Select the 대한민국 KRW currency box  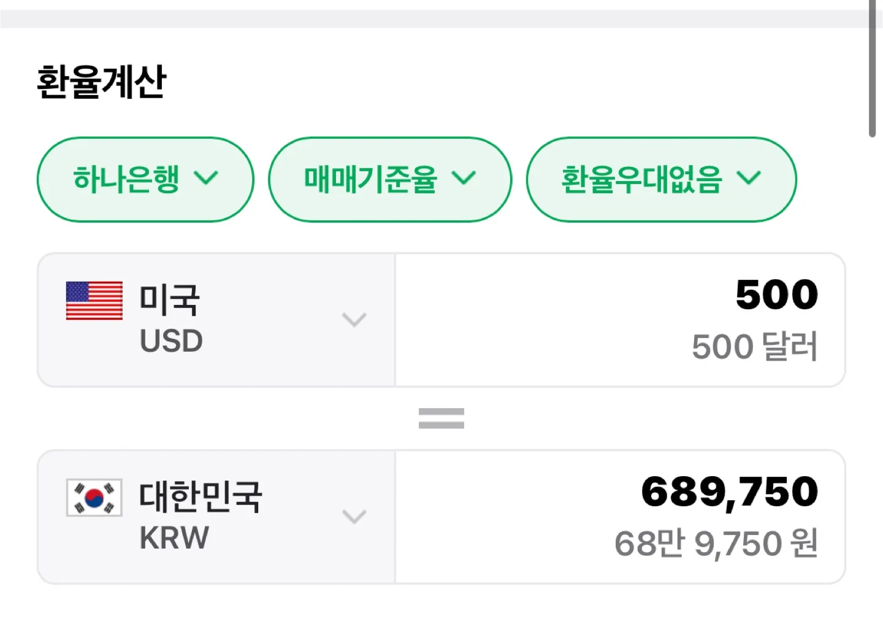tap(216, 517)
